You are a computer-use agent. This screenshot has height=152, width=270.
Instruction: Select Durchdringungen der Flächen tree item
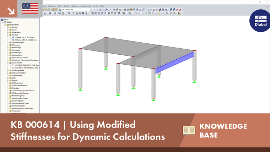point(23,91)
